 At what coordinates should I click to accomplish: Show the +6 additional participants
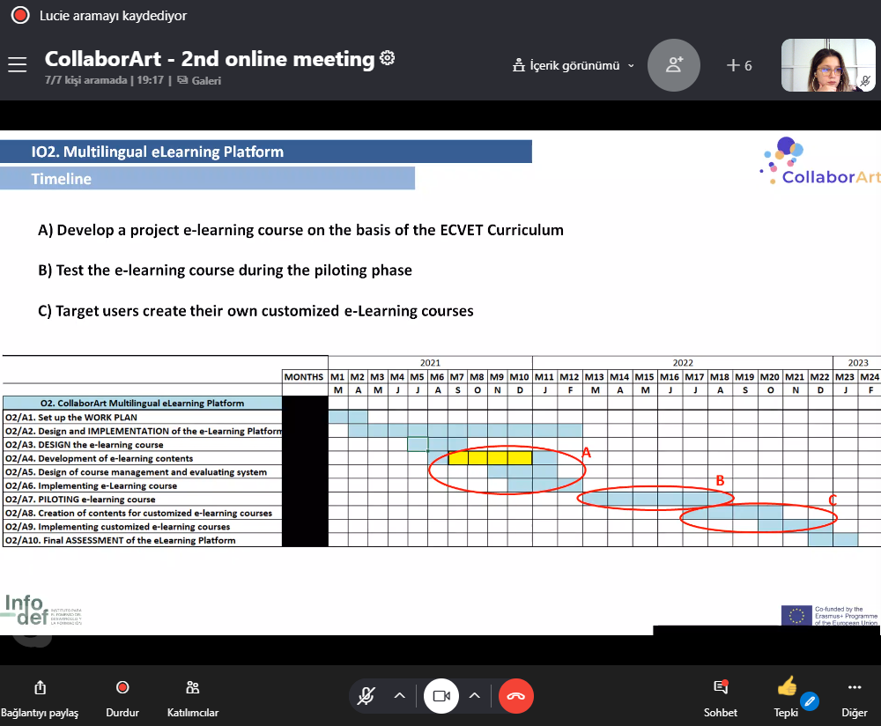739,65
